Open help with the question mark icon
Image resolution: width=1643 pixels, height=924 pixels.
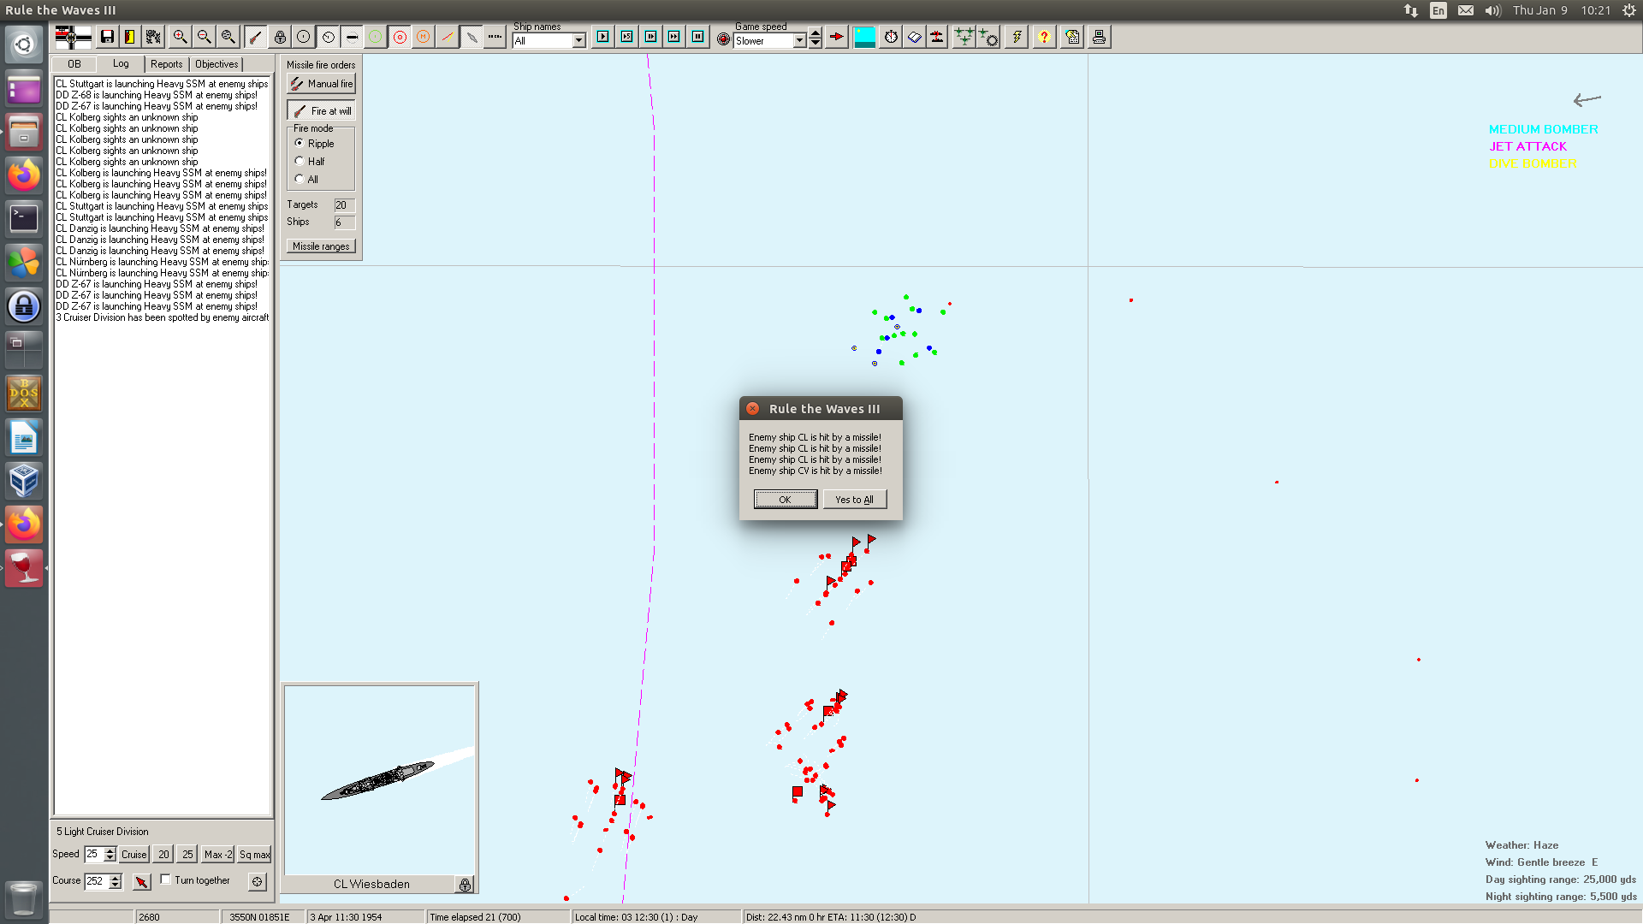[x=1044, y=37]
